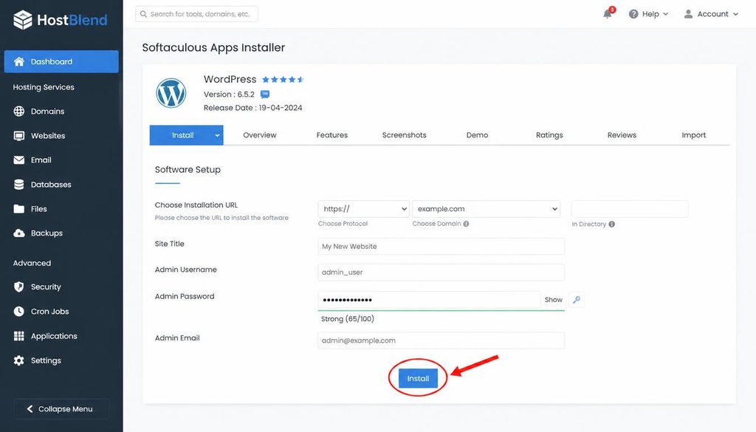Click the WordPress logo
756x432 pixels.
pos(171,93)
